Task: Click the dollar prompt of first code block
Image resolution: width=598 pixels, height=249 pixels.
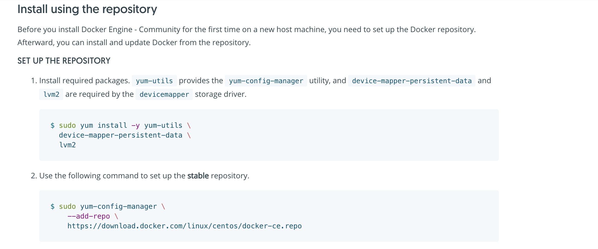Action: 53,125
